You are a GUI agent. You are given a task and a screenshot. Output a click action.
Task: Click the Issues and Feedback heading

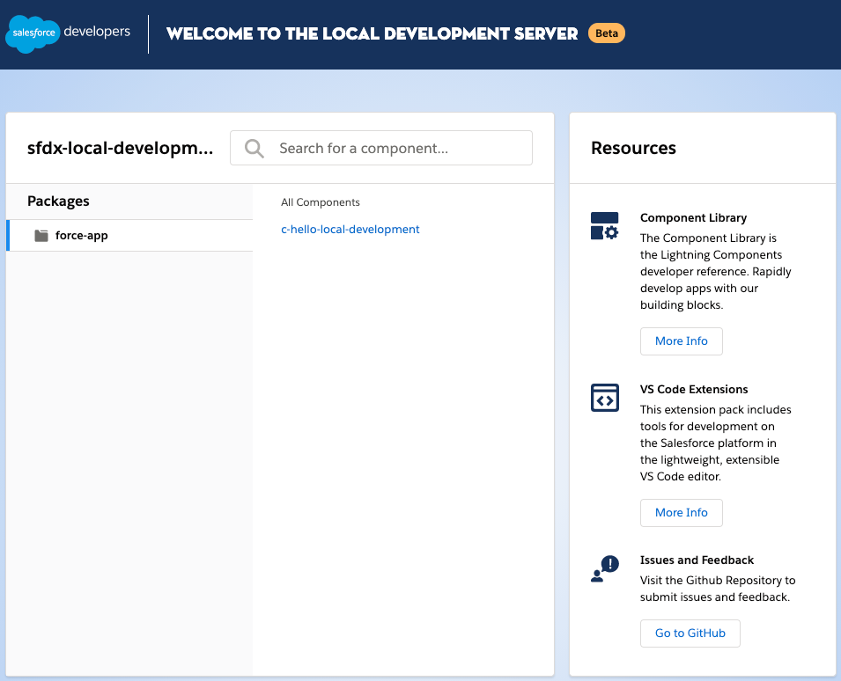point(697,560)
